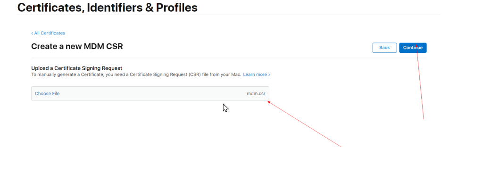Click the empty middle of the file upload field
The height and width of the screenshot is (189, 483).
151,93
